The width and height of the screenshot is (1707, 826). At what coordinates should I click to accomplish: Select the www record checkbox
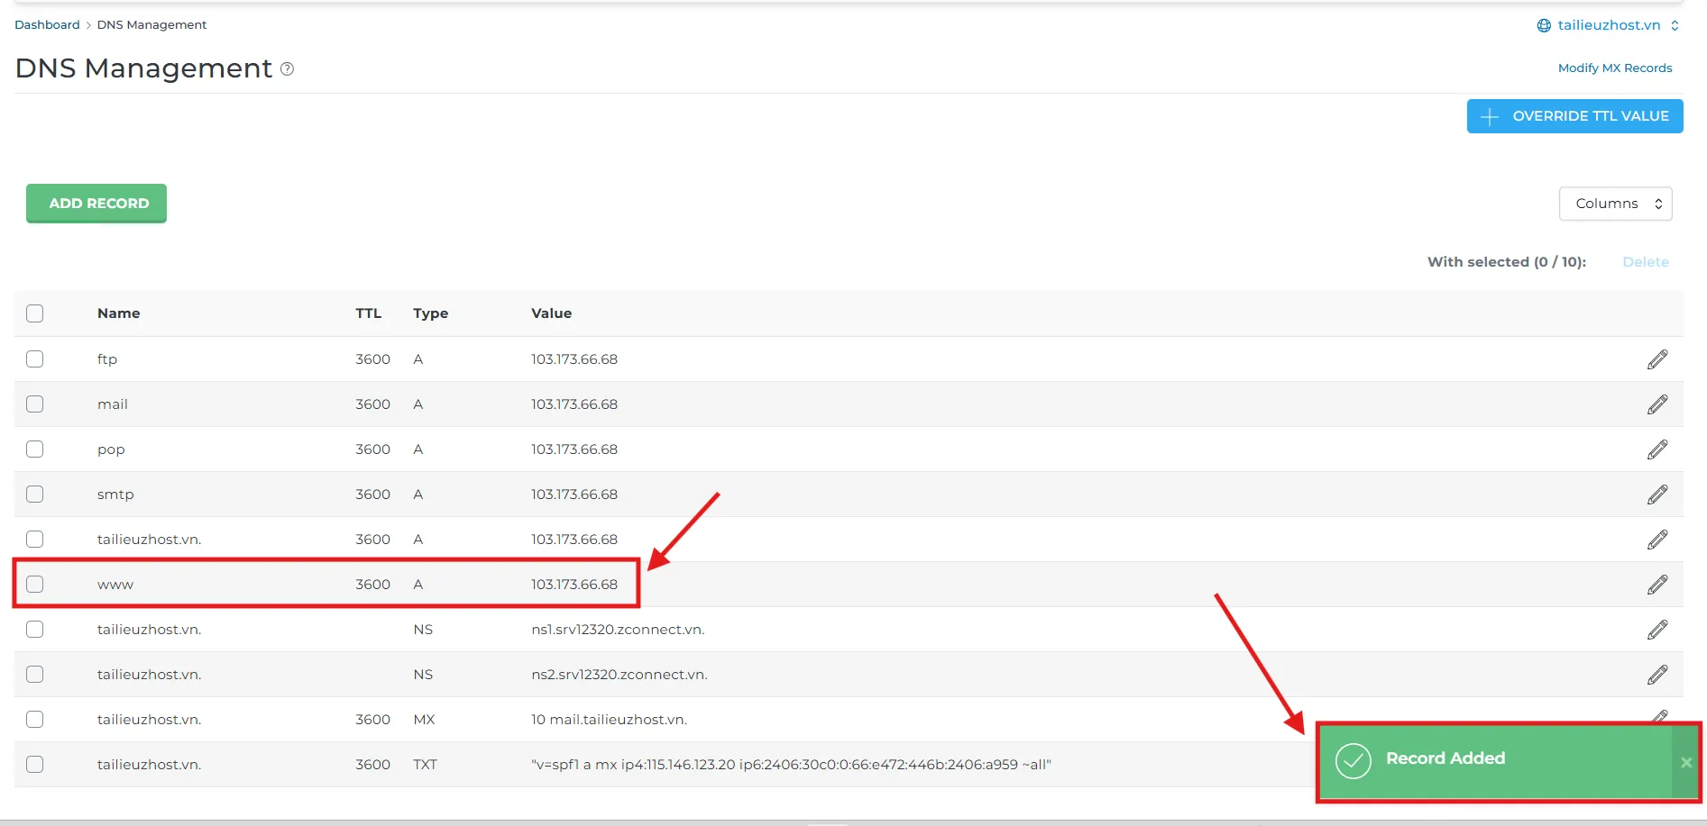(x=35, y=584)
